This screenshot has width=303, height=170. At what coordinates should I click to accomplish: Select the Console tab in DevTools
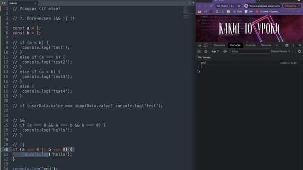pos(235,45)
